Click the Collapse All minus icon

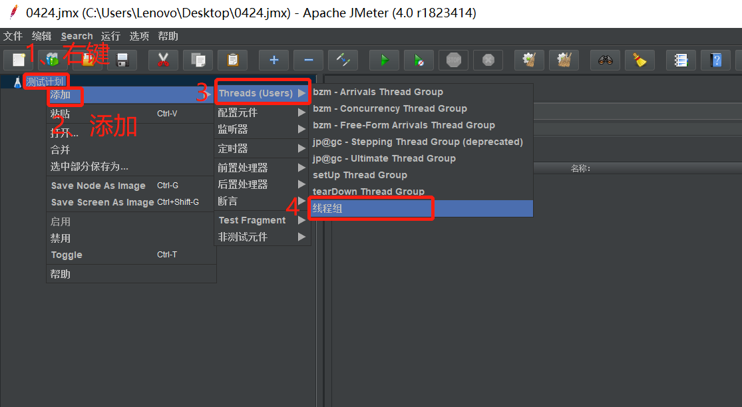point(308,60)
